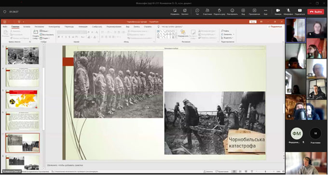Viewport: 328px width, 175px height.
Task: Click the shield icon beside meeting timer
Action: coord(5,12)
